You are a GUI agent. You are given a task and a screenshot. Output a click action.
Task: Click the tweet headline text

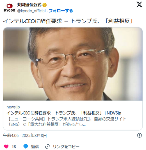(68, 21)
